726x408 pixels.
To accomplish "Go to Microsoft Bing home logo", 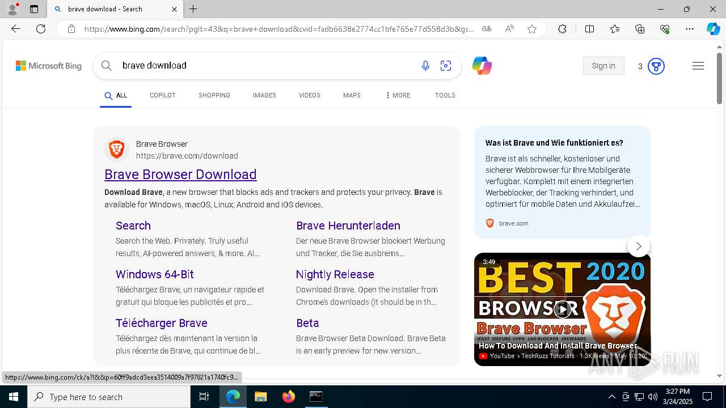I will coord(49,66).
